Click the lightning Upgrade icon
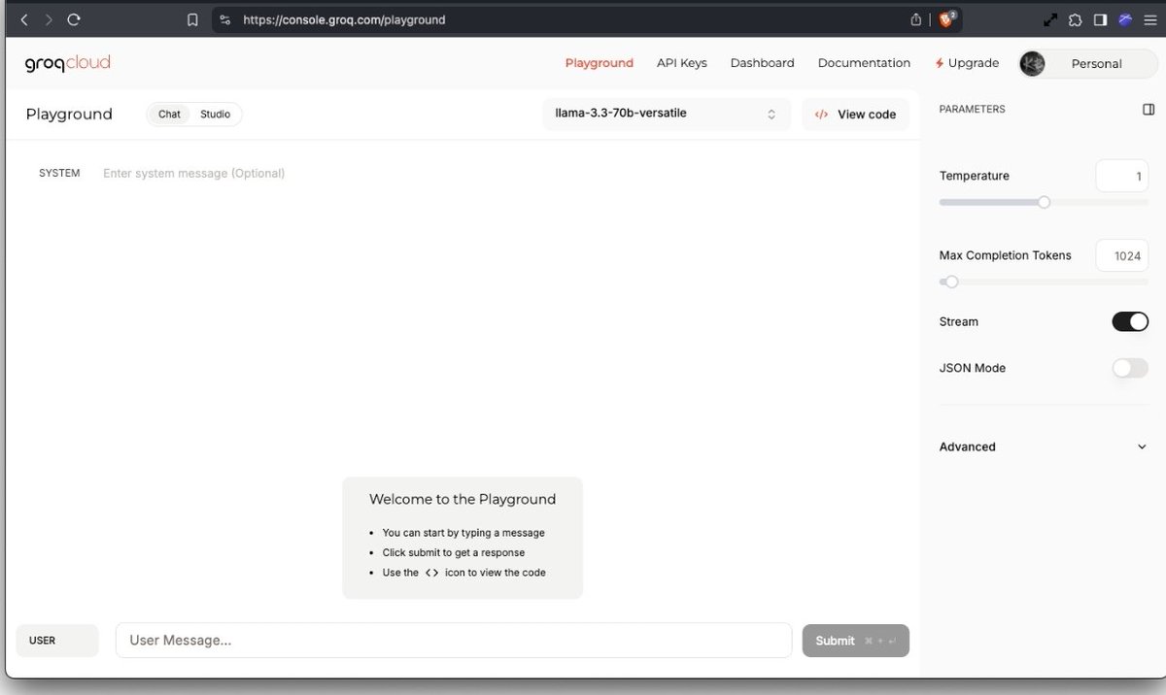 click(939, 62)
